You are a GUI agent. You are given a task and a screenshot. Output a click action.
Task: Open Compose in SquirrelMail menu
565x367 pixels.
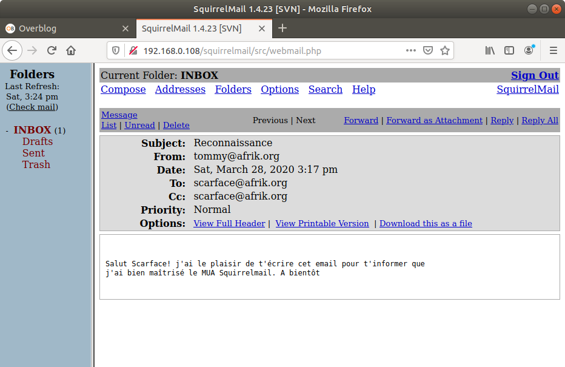123,89
